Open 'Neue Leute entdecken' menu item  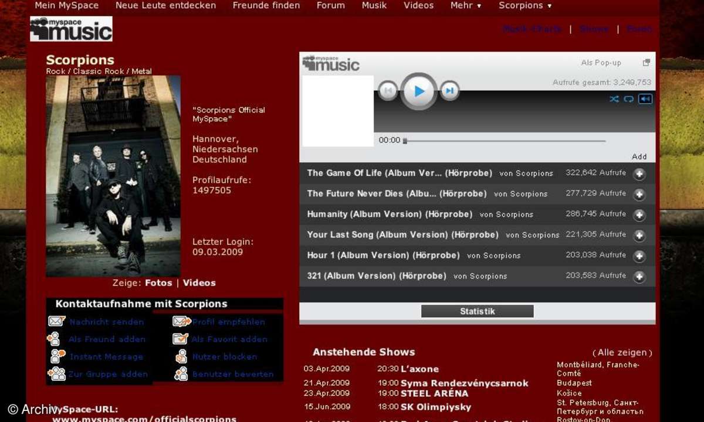(x=165, y=5)
